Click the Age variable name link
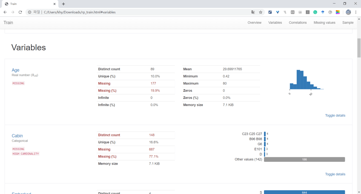Screen dimensions: 361x194 [16, 70]
